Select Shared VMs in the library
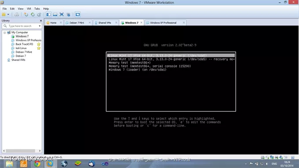Screen dimensions: 299x168 (x=18, y=60)
